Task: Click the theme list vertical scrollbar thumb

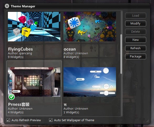Action: pos(121,54)
